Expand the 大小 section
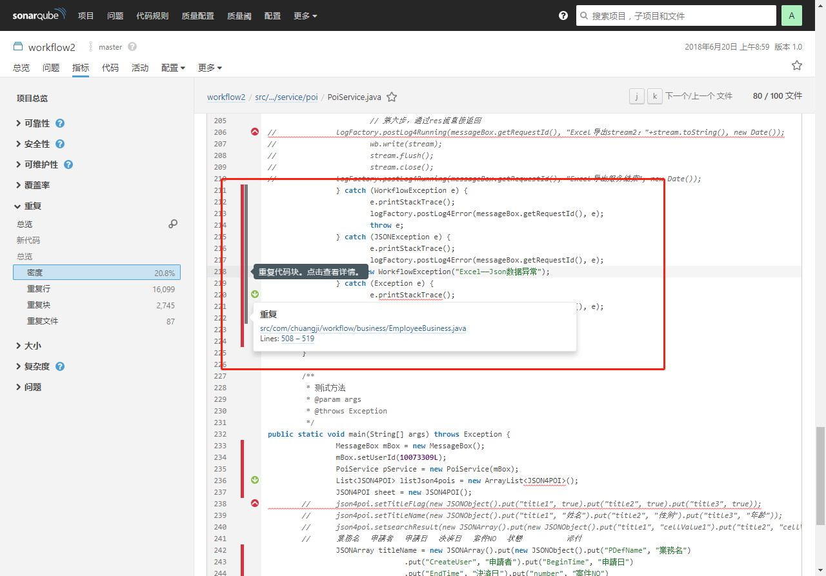Viewport: 826px width, 576px height. pos(28,346)
